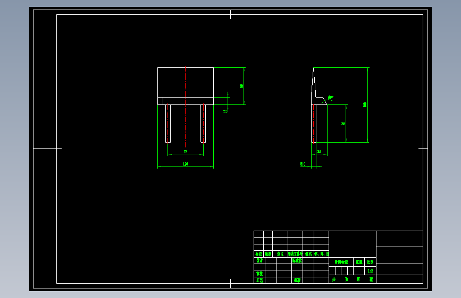Select the leg-spacing dimension between front view legs
This screenshot has width=461, height=298.
pyautogui.click(x=186, y=152)
